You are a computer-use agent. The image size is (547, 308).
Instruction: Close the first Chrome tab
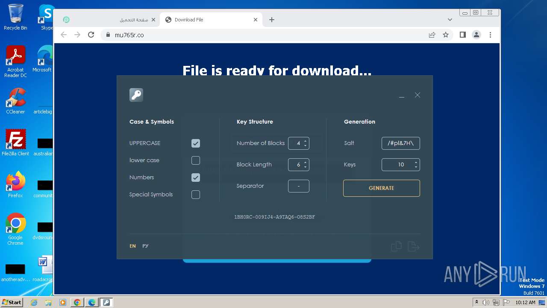click(153, 20)
